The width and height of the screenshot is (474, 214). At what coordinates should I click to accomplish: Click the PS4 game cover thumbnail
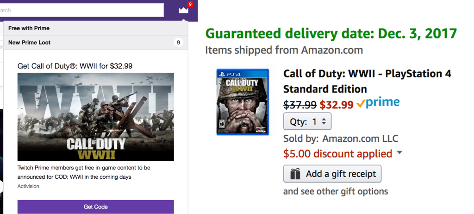point(243,102)
